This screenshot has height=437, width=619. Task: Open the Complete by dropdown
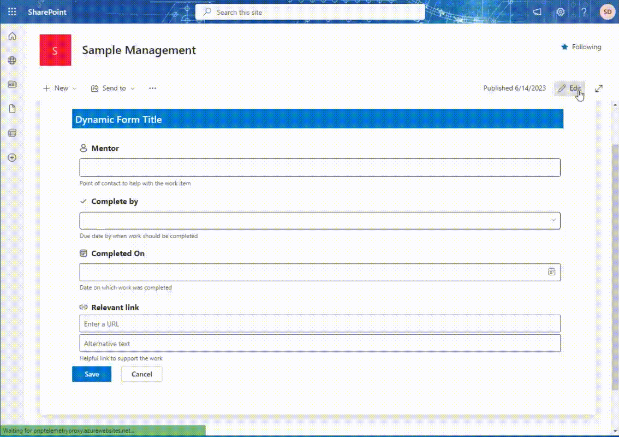[x=320, y=221]
